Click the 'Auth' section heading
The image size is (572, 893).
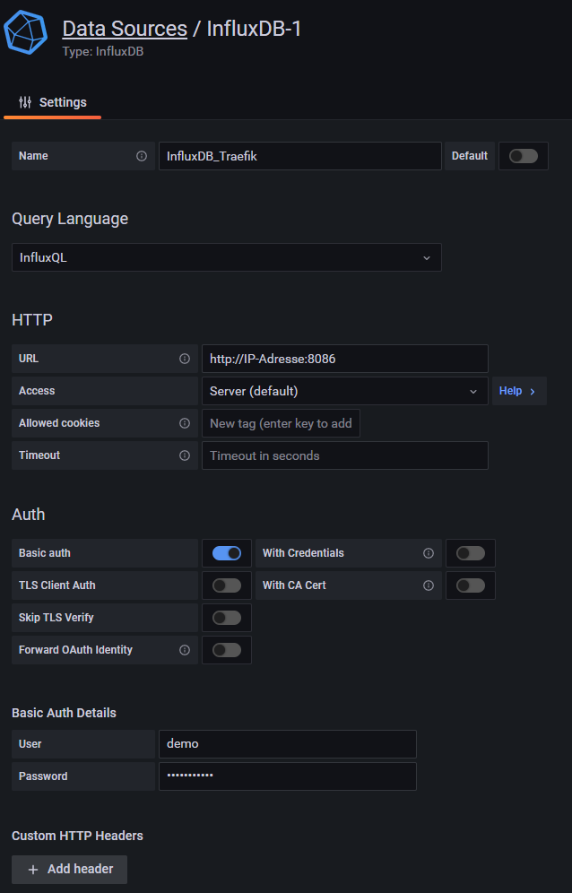tap(29, 515)
